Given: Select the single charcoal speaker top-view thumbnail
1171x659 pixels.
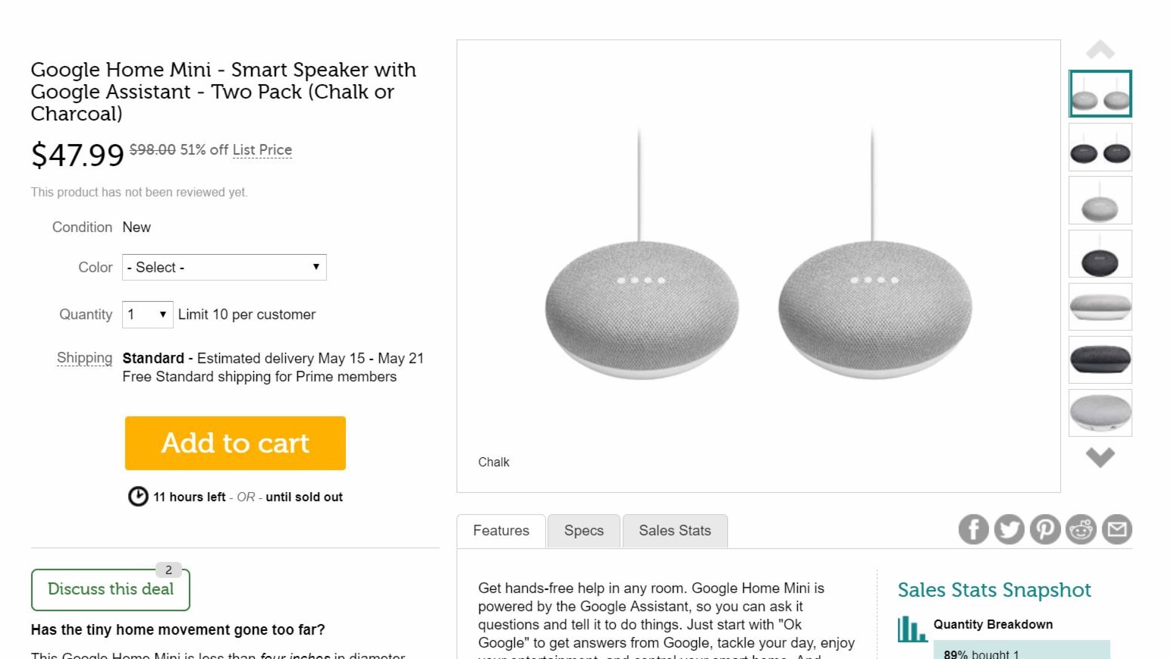Looking at the screenshot, I should pos(1100,254).
